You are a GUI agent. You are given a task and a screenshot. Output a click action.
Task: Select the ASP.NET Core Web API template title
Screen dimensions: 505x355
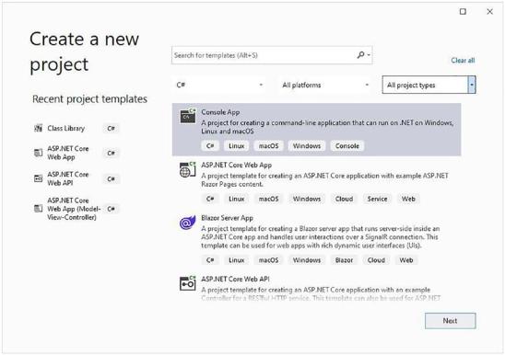[235, 279]
